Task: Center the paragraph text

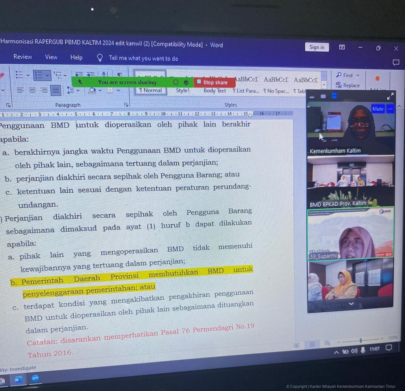Action: click(32, 90)
